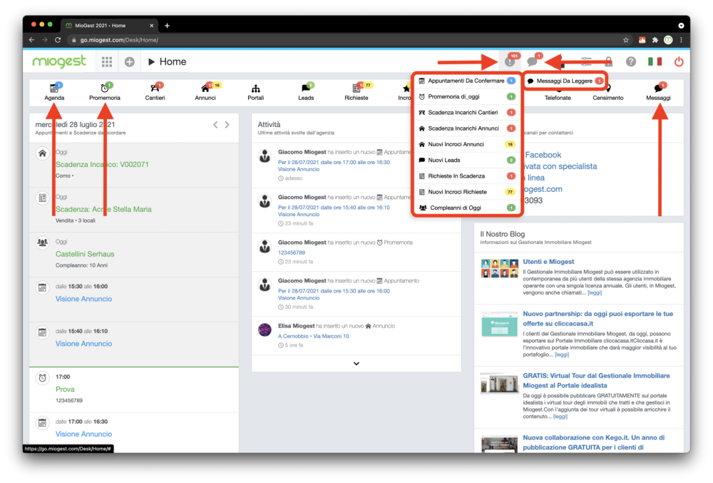Viewport: 713px width, 483px height.
Task: Open Messaggi Da Leggere dropdown entry
Action: [565, 81]
